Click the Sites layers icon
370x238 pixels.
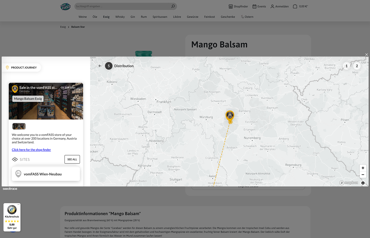coord(15,159)
